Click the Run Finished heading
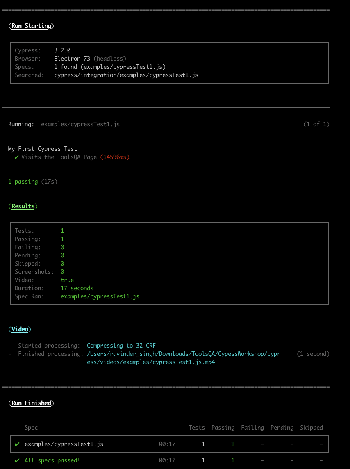This screenshot has width=350, height=469. (31, 403)
